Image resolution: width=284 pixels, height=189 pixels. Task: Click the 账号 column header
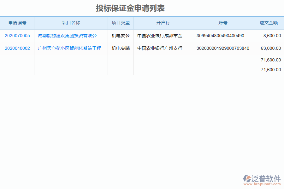click(x=222, y=23)
